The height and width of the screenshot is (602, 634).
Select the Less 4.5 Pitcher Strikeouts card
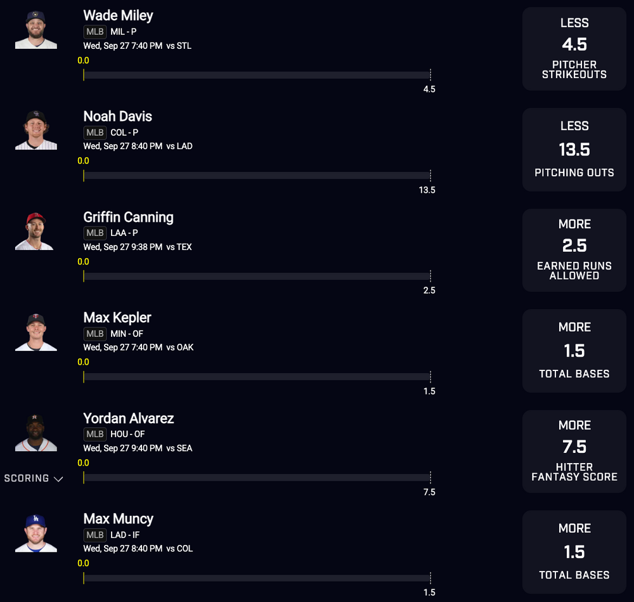(x=574, y=49)
